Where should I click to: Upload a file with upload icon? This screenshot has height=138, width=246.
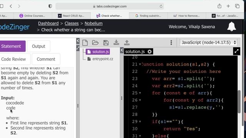tap(127, 43)
